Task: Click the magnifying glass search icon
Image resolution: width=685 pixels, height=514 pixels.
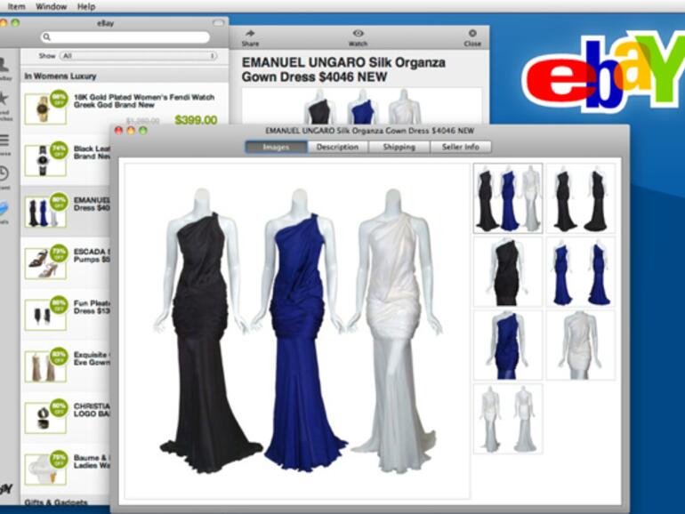Action: [x=47, y=37]
